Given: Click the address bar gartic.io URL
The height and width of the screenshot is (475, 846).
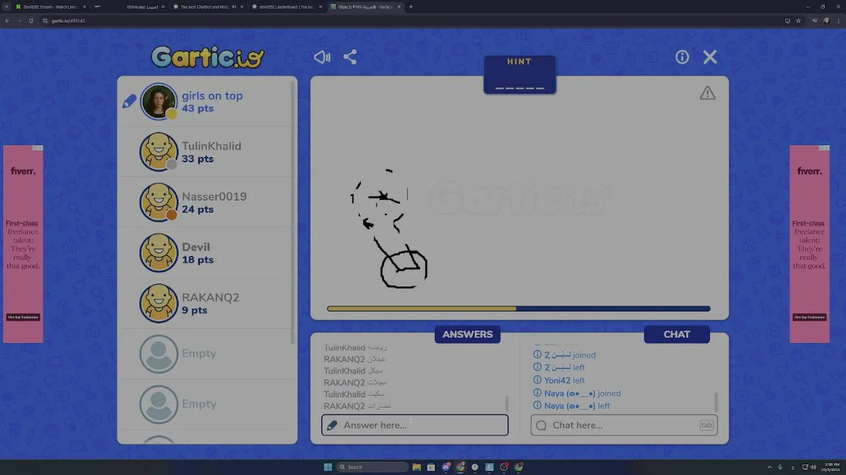Looking at the screenshot, I should (68, 20).
